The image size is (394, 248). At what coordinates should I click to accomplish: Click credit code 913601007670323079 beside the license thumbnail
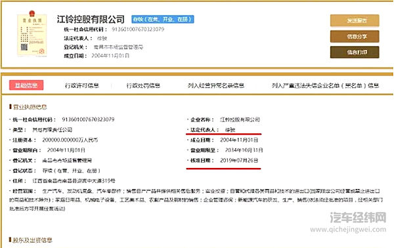[138, 30]
